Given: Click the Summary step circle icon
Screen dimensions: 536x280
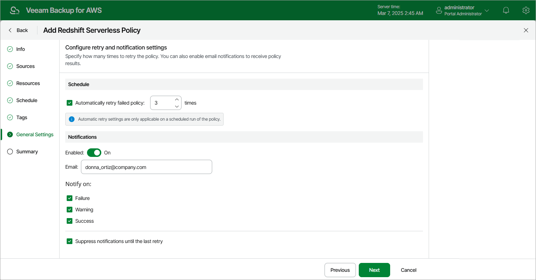Looking at the screenshot, I should point(10,152).
